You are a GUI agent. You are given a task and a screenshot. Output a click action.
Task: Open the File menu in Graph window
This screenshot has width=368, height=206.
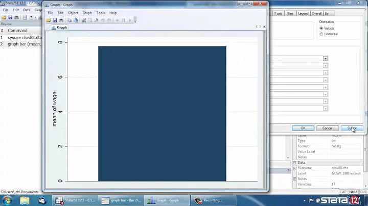click(50, 13)
